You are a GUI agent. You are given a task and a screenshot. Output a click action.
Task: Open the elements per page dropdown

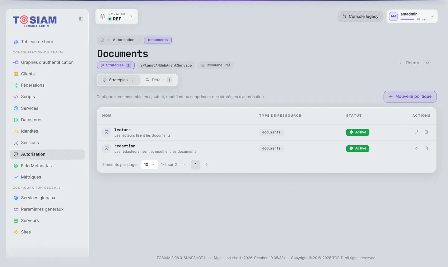[x=149, y=165]
